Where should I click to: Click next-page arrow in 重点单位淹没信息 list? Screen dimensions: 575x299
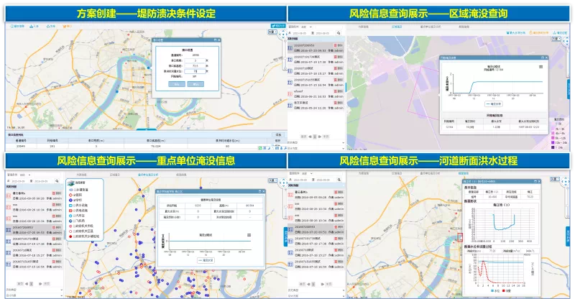41,284
